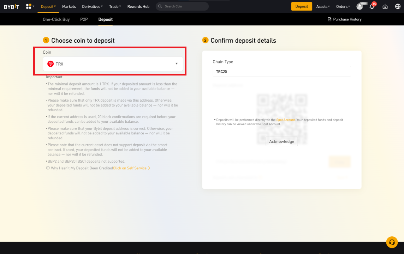This screenshot has height=254, width=404.
Task: Switch to One-Click Buy tab
Action: point(56,19)
